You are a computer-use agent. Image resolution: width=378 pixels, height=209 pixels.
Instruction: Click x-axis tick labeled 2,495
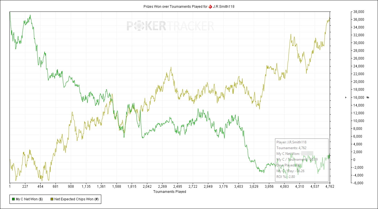click(177, 186)
